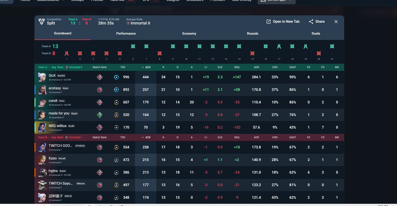Select round 6 Team A elimination icon
397x206 pixels.
[x=133, y=46]
